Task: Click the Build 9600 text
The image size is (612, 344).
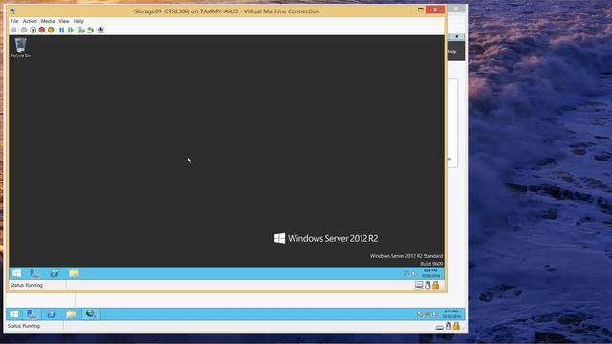Action: [x=431, y=264]
